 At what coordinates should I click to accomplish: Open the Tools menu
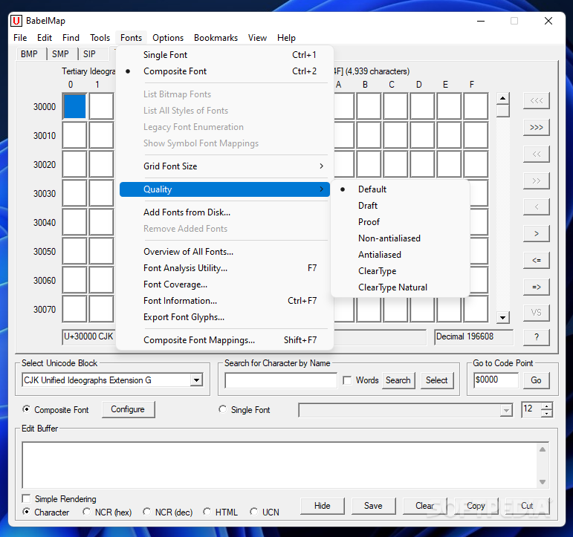[x=100, y=38]
